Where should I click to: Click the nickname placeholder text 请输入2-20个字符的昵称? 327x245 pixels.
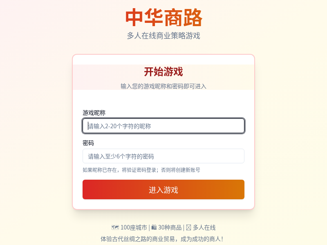pyautogui.click(x=120, y=126)
